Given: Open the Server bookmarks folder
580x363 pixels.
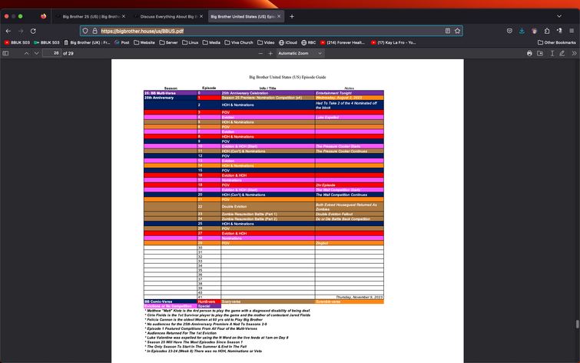Looking at the screenshot, I should click(x=168, y=42).
